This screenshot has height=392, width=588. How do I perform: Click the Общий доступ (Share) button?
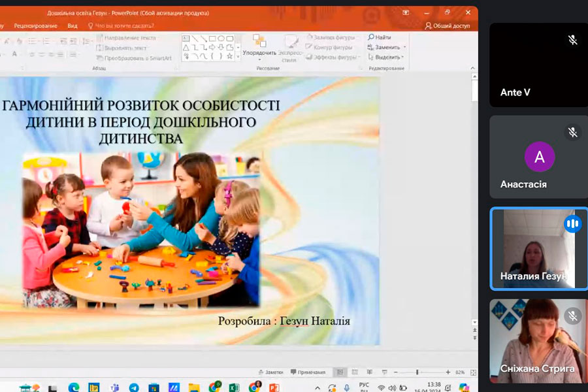click(x=448, y=26)
